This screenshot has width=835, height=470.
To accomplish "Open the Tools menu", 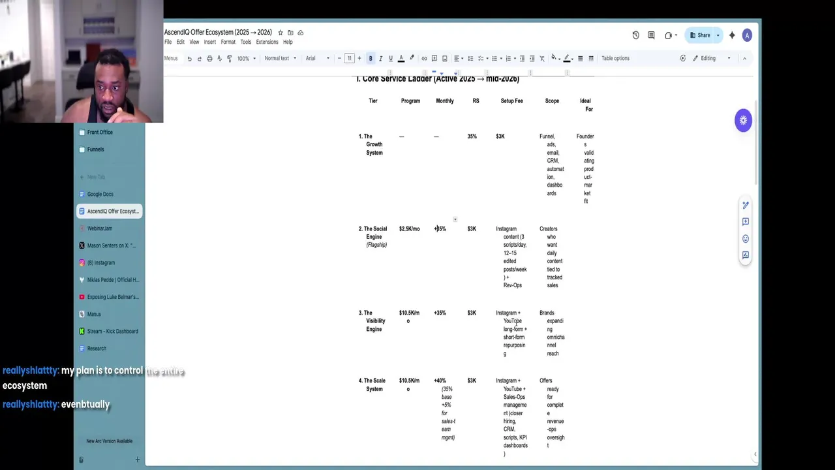I will (245, 42).
